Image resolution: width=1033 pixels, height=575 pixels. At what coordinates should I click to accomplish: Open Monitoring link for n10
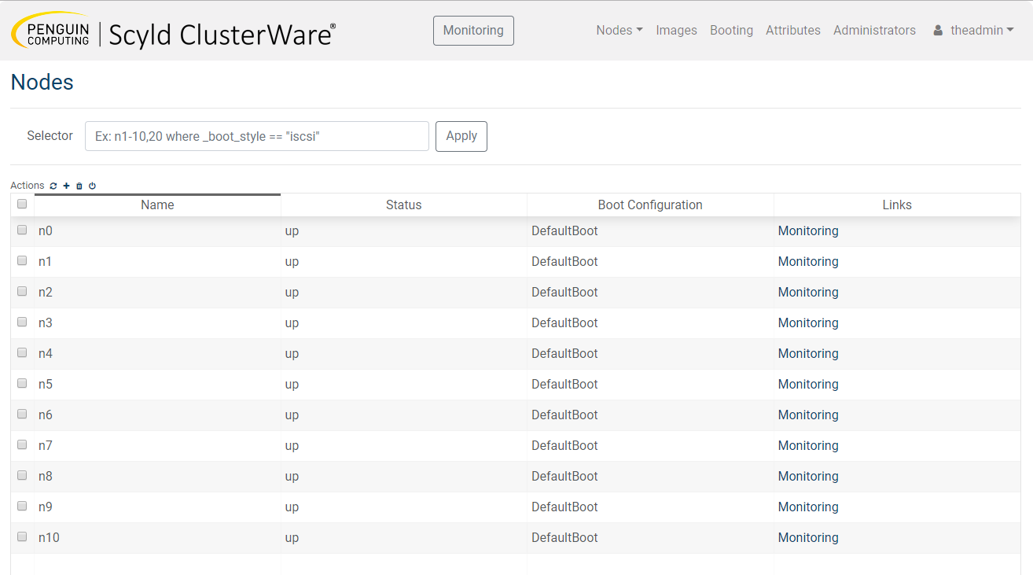tap(808, 538)
